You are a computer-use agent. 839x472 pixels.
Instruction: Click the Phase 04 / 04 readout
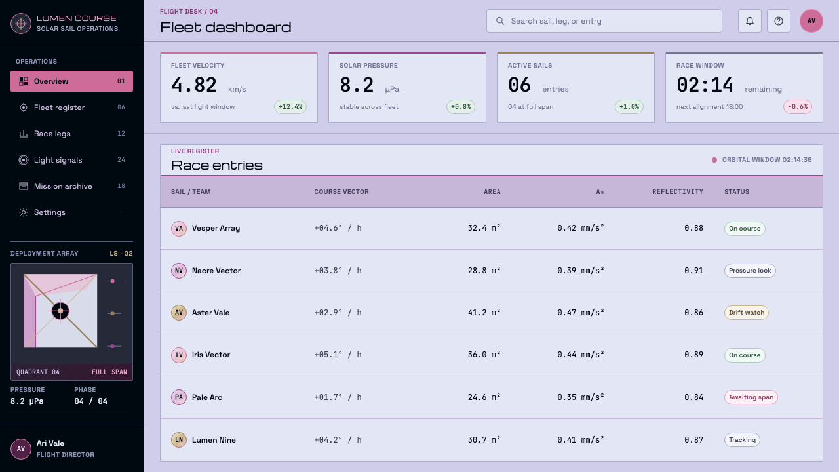[90, 395]
